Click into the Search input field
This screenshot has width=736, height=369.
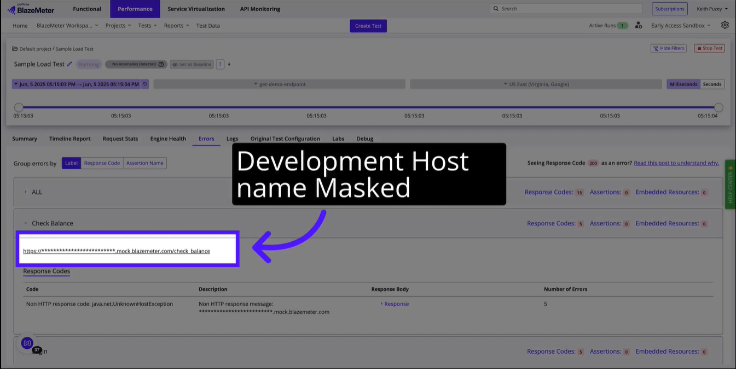click(566, 9)
